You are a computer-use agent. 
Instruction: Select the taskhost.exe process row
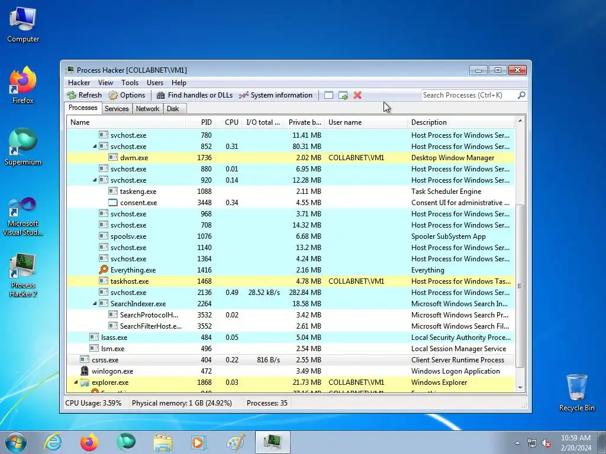(x=291, y=281)
